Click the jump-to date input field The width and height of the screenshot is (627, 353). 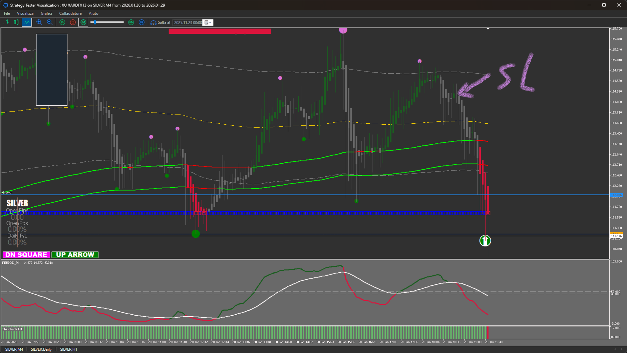click(188, 22)
